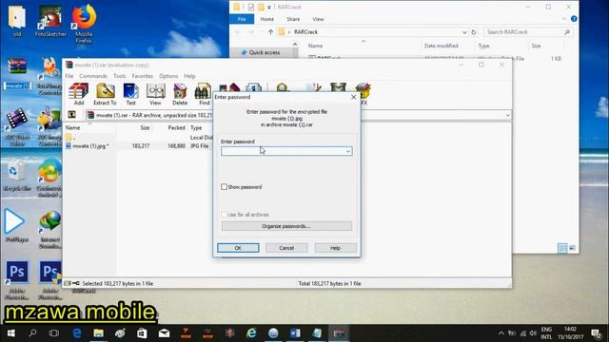
Task: Open the WinRAR Favorites menu
Action: tap(143, 76)
